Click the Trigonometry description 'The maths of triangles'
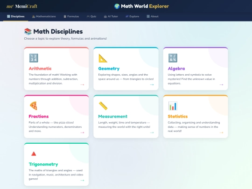Screen dimensions: 252x189 (x=56, y=175)
